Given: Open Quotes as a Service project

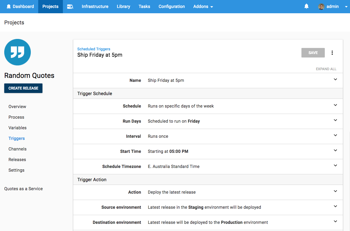Looking at the screenshot, I should coord(23,189).
